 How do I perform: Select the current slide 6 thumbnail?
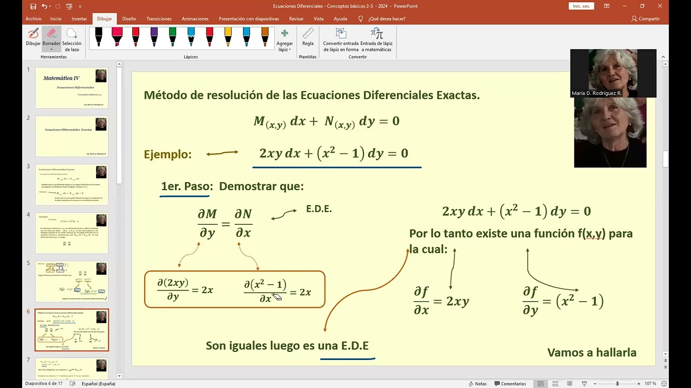[72, 330]
